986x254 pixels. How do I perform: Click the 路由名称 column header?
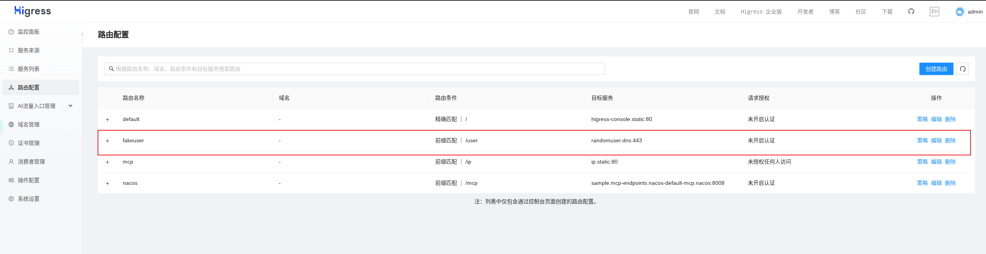[134, 98]
